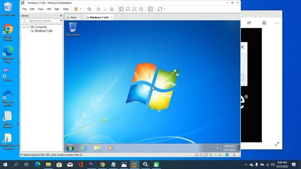301x169 pixels.
Task: Click the guest volume tray icon
Action: 217,148
